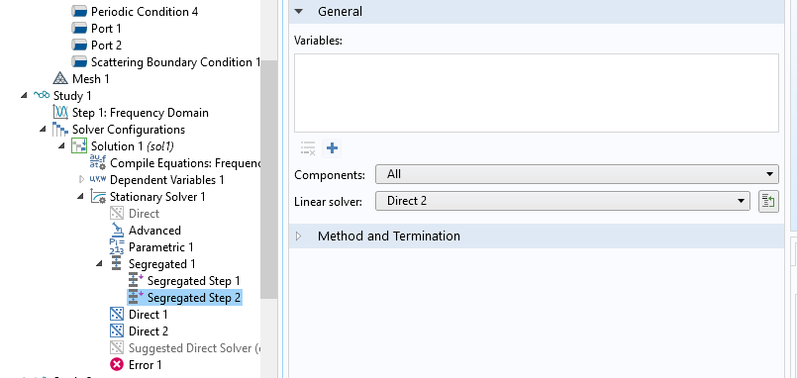Click inside the Variables list box
Viewport: 797px width, 378px height.
(537, 93)
